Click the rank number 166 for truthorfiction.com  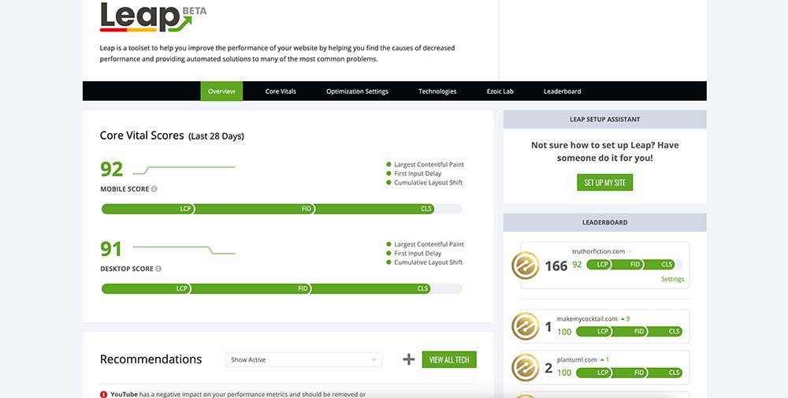[556, 266]
